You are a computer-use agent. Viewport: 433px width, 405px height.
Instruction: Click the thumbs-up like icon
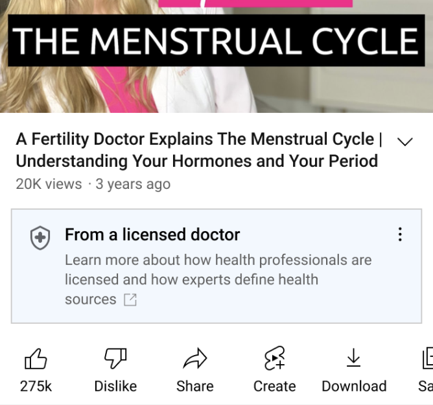[36, 359]
